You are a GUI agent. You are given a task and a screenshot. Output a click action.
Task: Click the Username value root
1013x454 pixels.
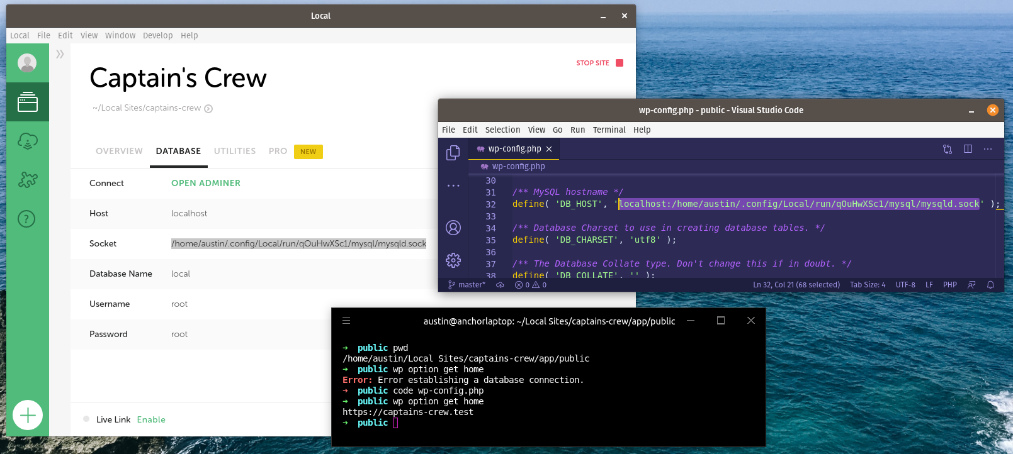[x=179, y=304]
